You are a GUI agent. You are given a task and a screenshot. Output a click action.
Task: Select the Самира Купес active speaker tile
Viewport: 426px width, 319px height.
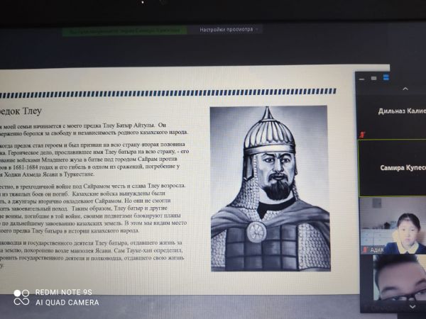[393, 167]
